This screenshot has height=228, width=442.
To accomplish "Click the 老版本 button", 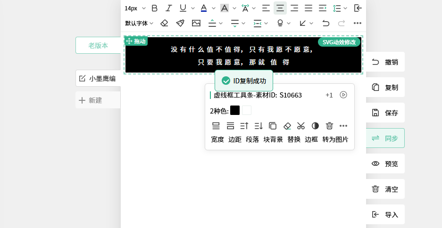I will 98,45.
